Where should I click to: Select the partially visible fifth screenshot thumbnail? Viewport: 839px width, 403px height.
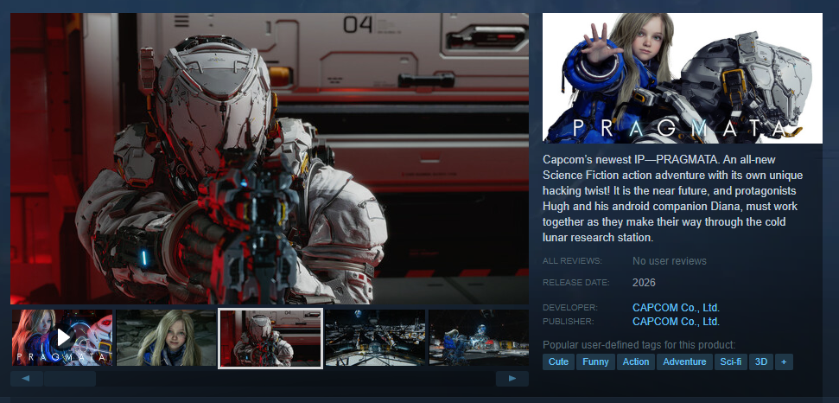(x=479, y=337)
